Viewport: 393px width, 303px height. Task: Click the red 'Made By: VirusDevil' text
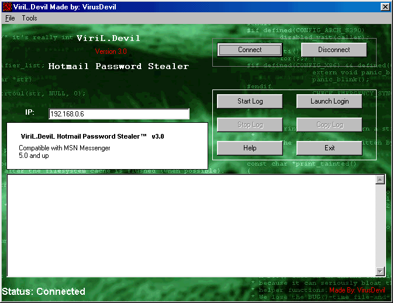[x=357, y=290]
